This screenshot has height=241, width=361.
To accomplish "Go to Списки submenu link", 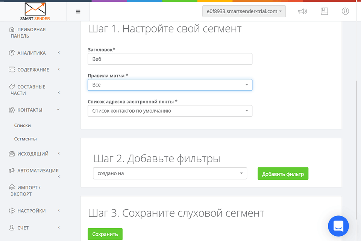I will tap(22, 125).
